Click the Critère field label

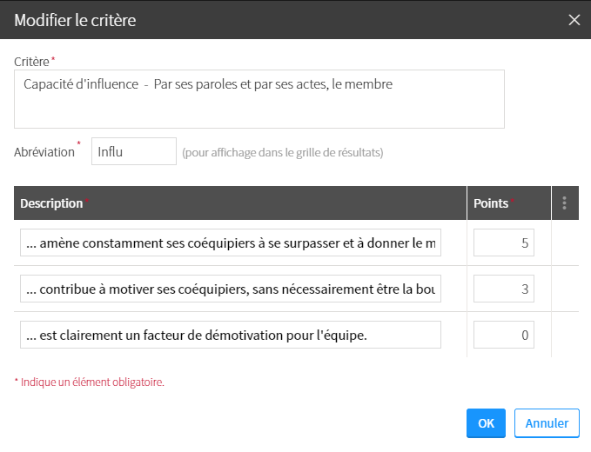pyautogui.click(x=31, y=62)
